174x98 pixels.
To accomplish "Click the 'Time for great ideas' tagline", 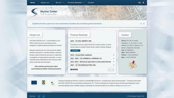I will click(x=48, y=14).
